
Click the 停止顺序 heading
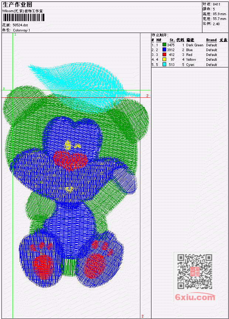pos(160,35)
